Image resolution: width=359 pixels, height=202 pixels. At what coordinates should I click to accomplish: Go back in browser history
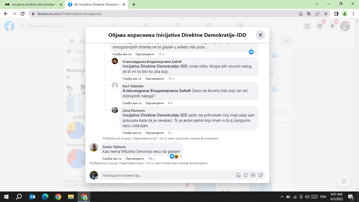coord(6,14)
